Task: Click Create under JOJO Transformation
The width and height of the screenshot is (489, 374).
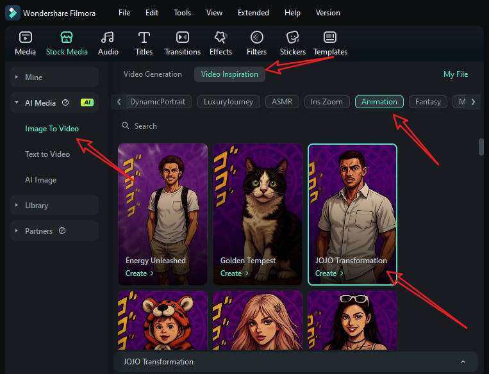Action: (329, 273)
